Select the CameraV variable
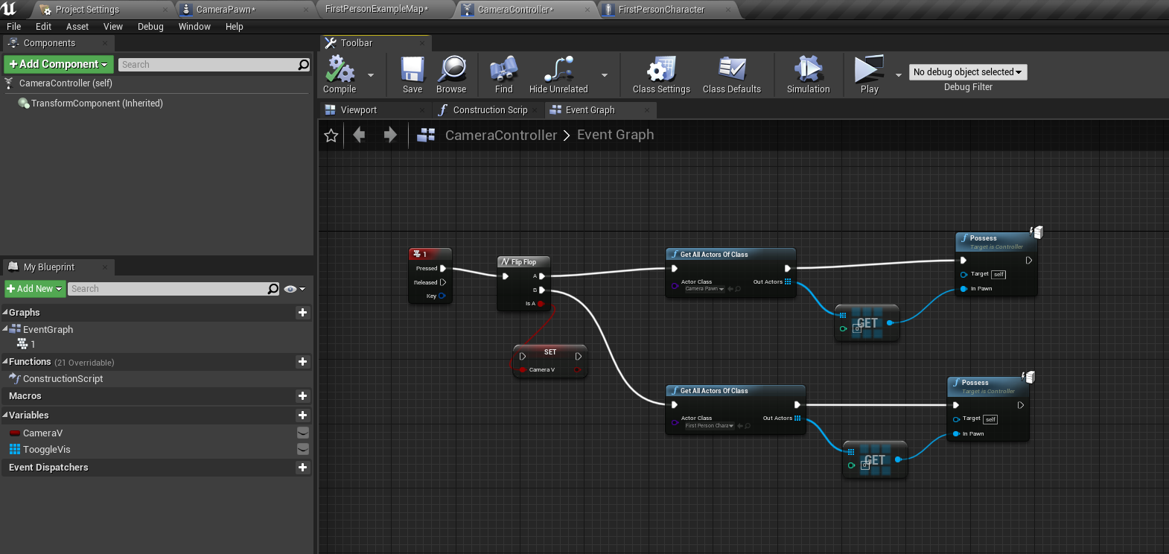The image size is (1169, 554). (42, 433)
